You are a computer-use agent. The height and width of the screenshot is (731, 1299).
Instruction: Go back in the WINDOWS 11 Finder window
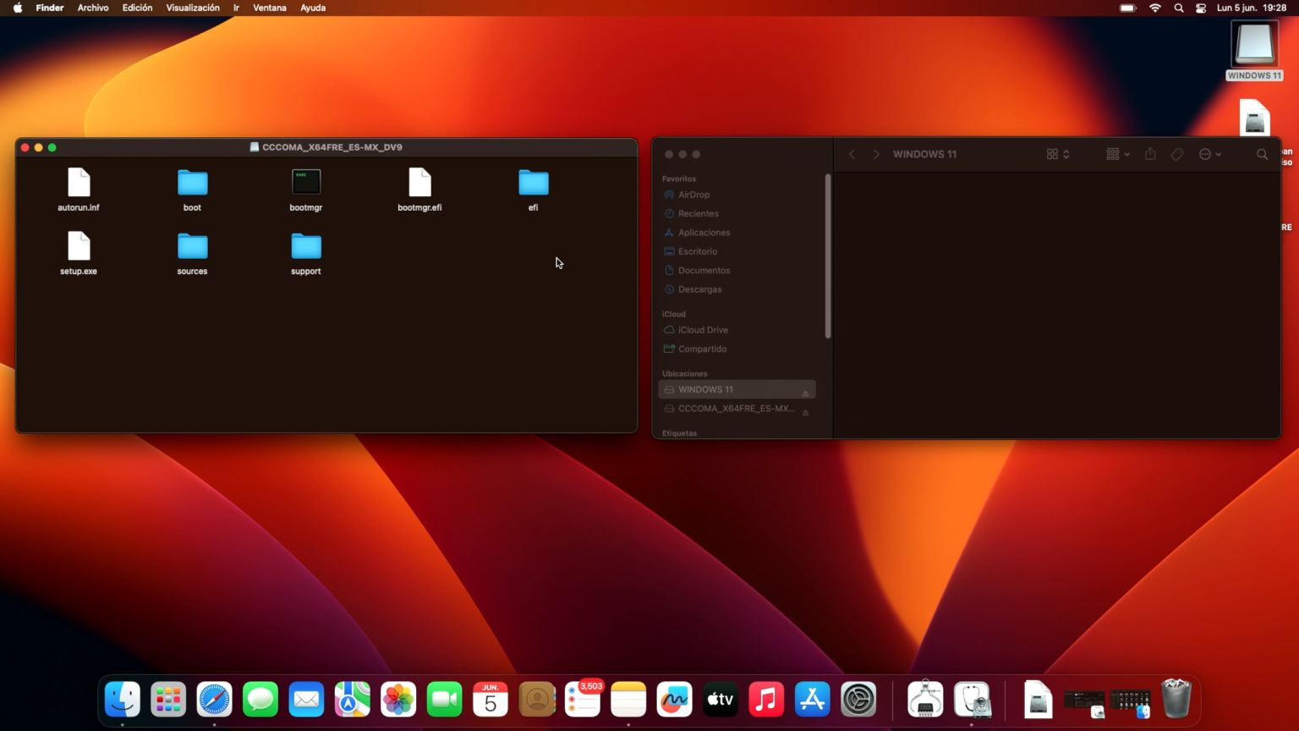coord(852,154)
